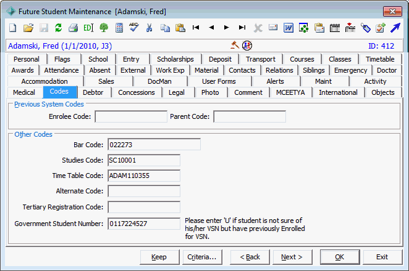Image resolution: width=409 pixels, height=271 pixels.
Task: Click the OK button
Action: [340, 257]
